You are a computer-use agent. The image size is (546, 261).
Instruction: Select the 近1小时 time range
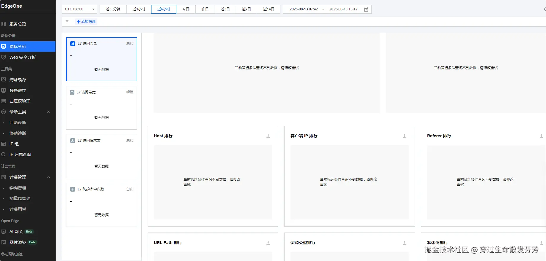tap(139, 9)
